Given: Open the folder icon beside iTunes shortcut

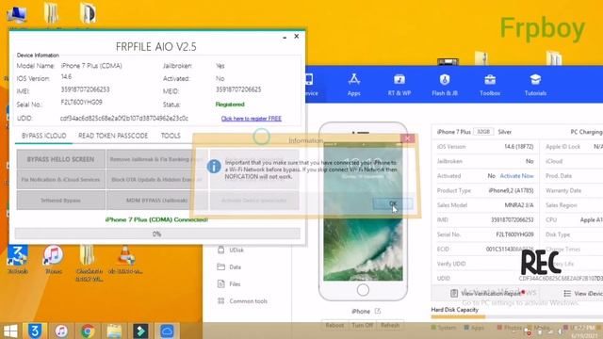Looking at the screenshot, I should pos(89,264).
